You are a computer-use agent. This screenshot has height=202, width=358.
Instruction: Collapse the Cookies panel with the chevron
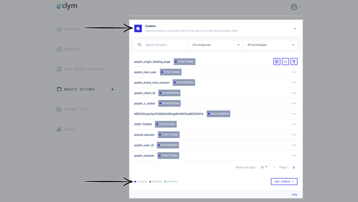tap(295, 29)
